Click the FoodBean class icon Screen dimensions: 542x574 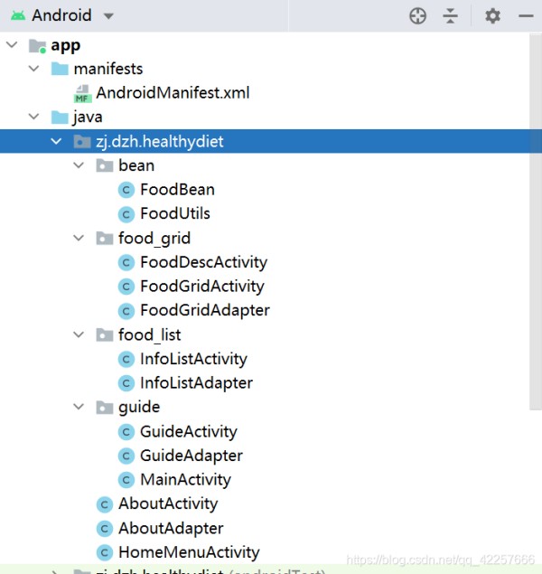tap(126, 190)
